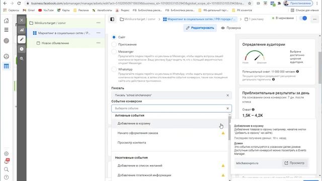
Task: Choose Просмотр контента event
Action: point(170,143)
